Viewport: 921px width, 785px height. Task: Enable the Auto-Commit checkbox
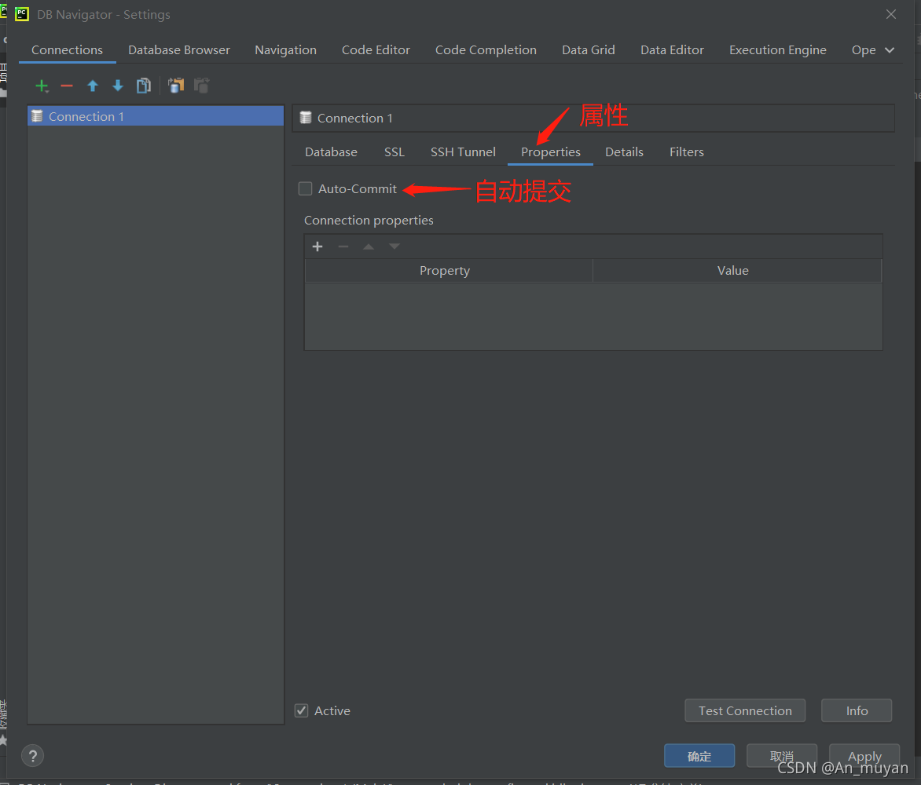(306, 189)
